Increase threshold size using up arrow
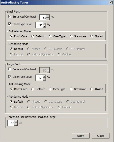The width and height of the screenshot is (114, 142). [x=16, y=122]
